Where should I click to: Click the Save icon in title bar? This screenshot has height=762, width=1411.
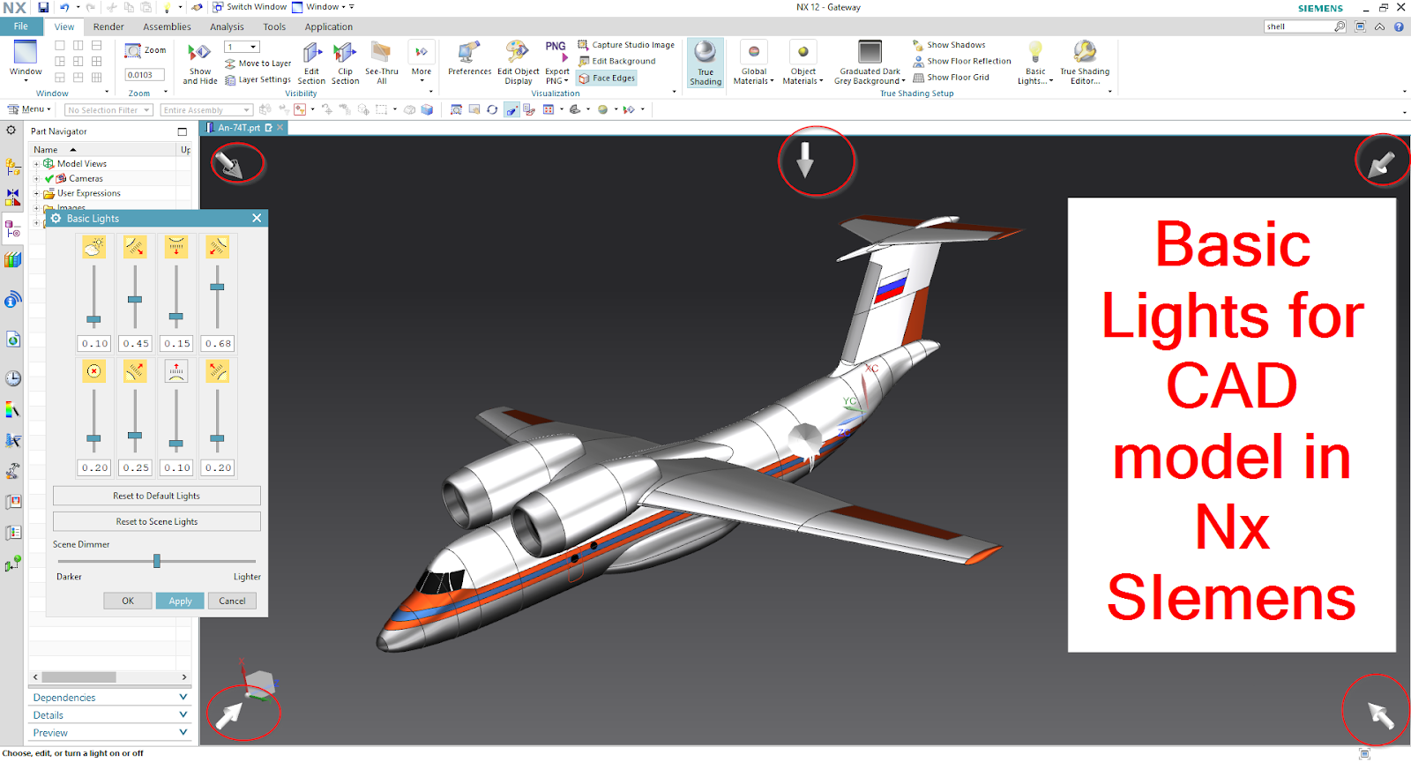[43, 7]
